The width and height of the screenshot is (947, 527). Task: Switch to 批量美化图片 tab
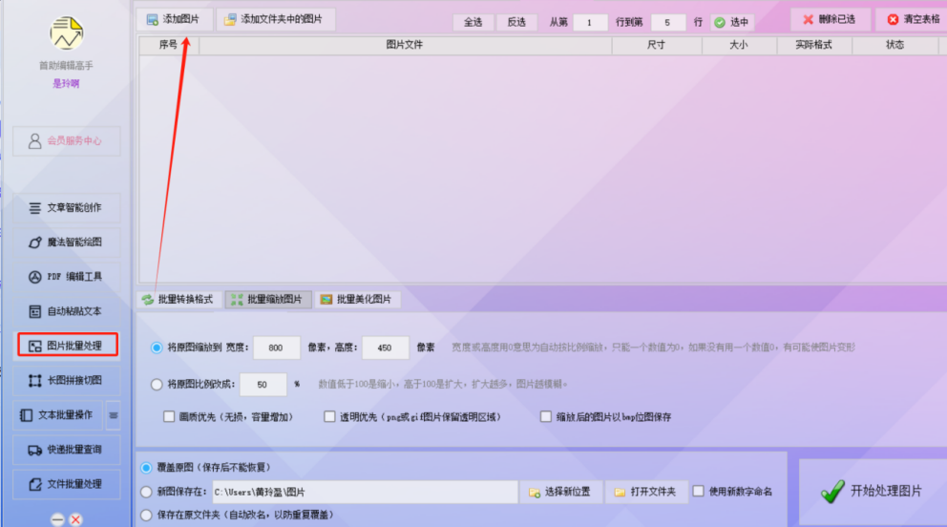coord(357,300)
